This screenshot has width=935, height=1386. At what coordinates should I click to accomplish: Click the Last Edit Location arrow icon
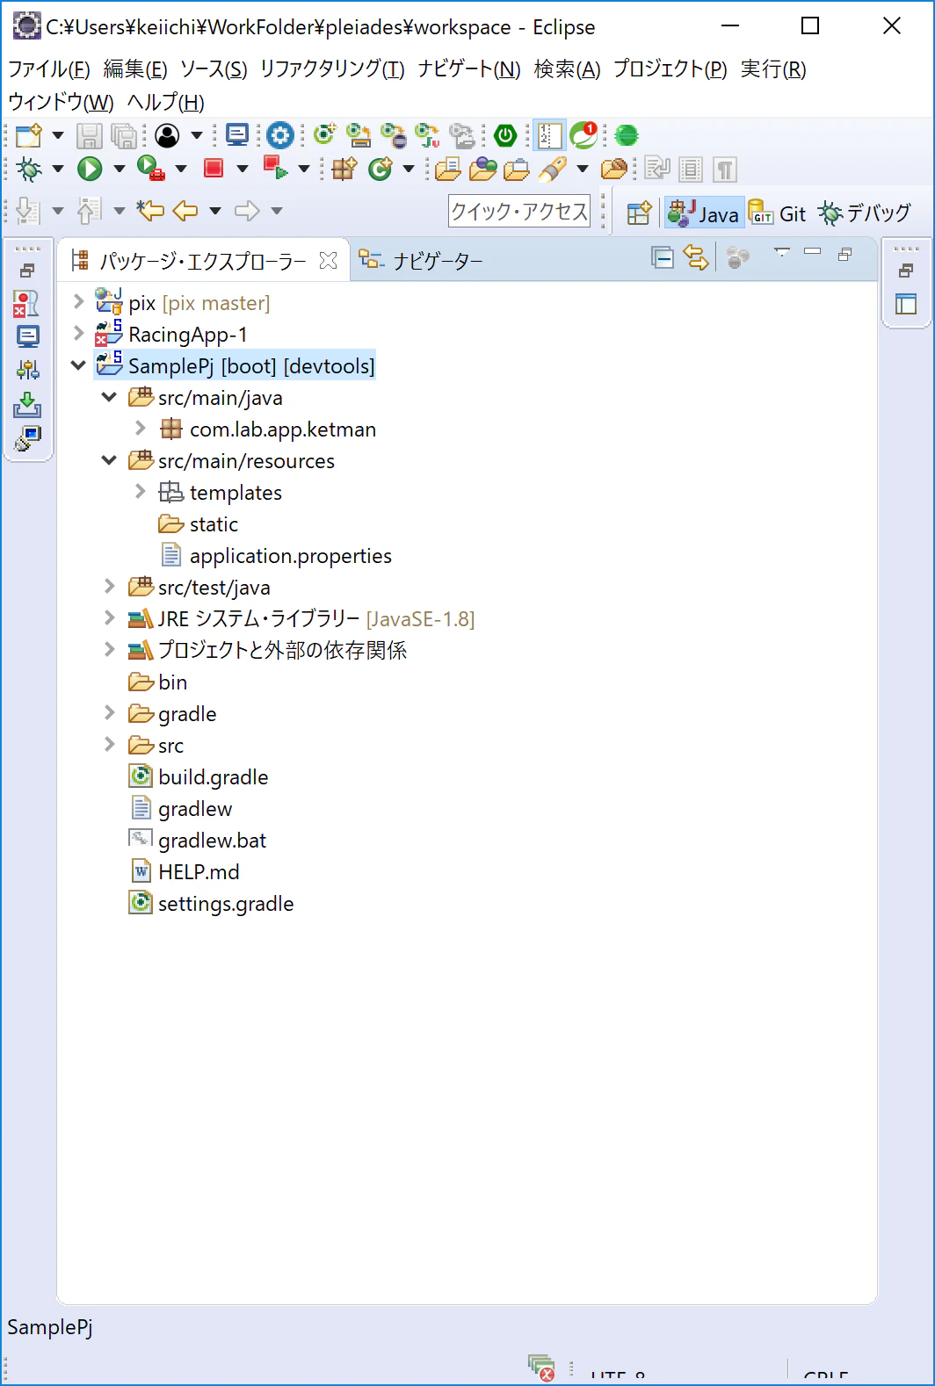click(150, 211)
